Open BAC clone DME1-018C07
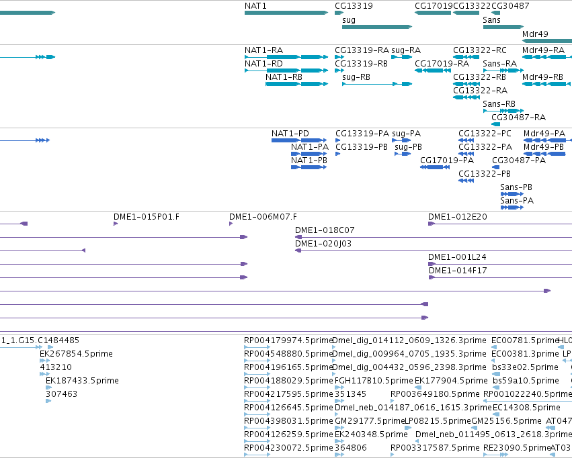Image resolution: width=572 pixels, height=458 pixels. pyautogui.click(x=434, y=237)
